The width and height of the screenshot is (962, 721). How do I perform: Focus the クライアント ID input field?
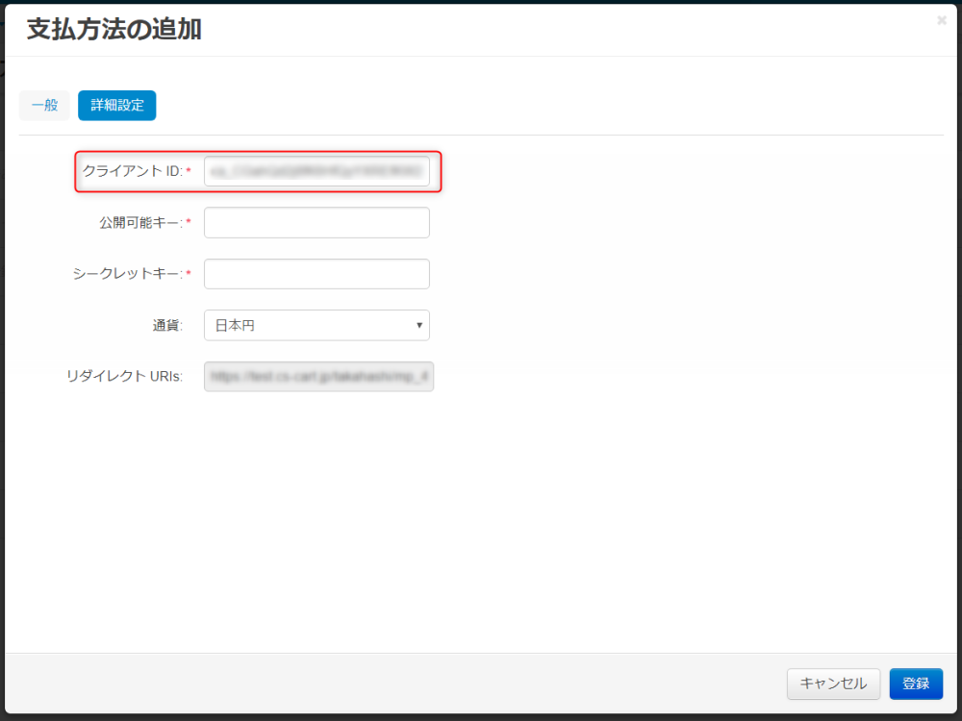[316, 171]
